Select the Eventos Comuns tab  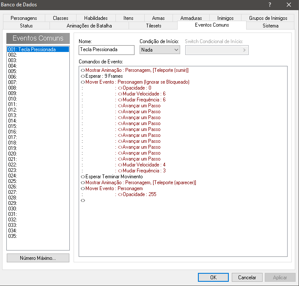coord(212,25)
